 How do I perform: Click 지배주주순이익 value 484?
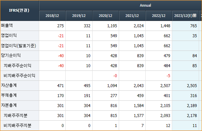(167, 66)
